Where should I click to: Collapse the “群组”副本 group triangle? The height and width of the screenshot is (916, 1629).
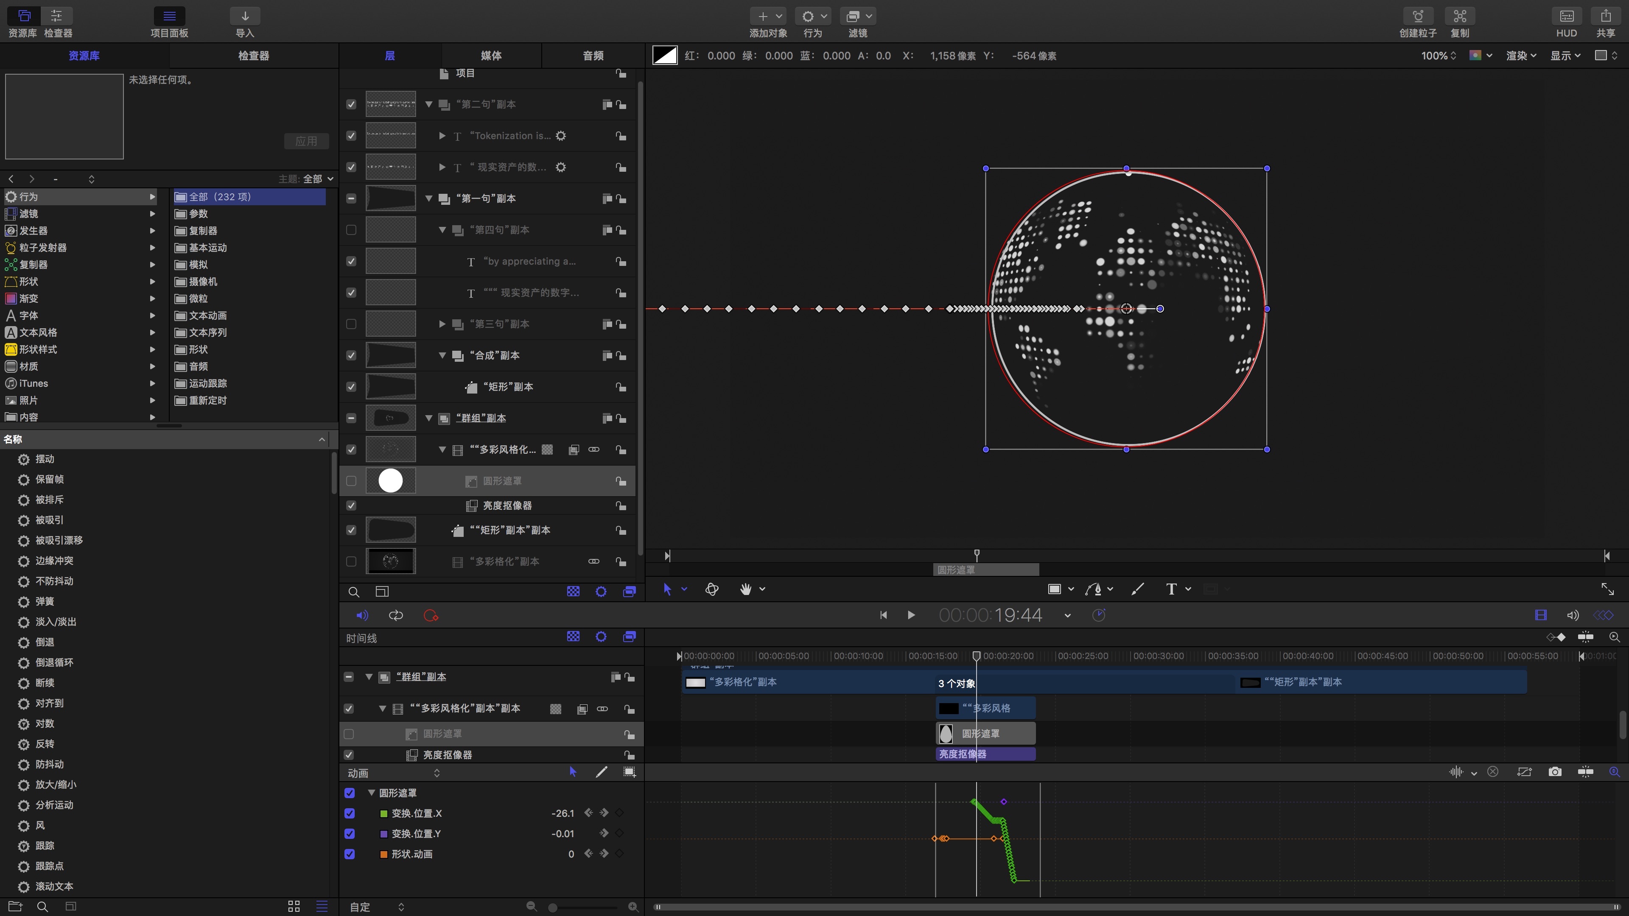[429, 419]
